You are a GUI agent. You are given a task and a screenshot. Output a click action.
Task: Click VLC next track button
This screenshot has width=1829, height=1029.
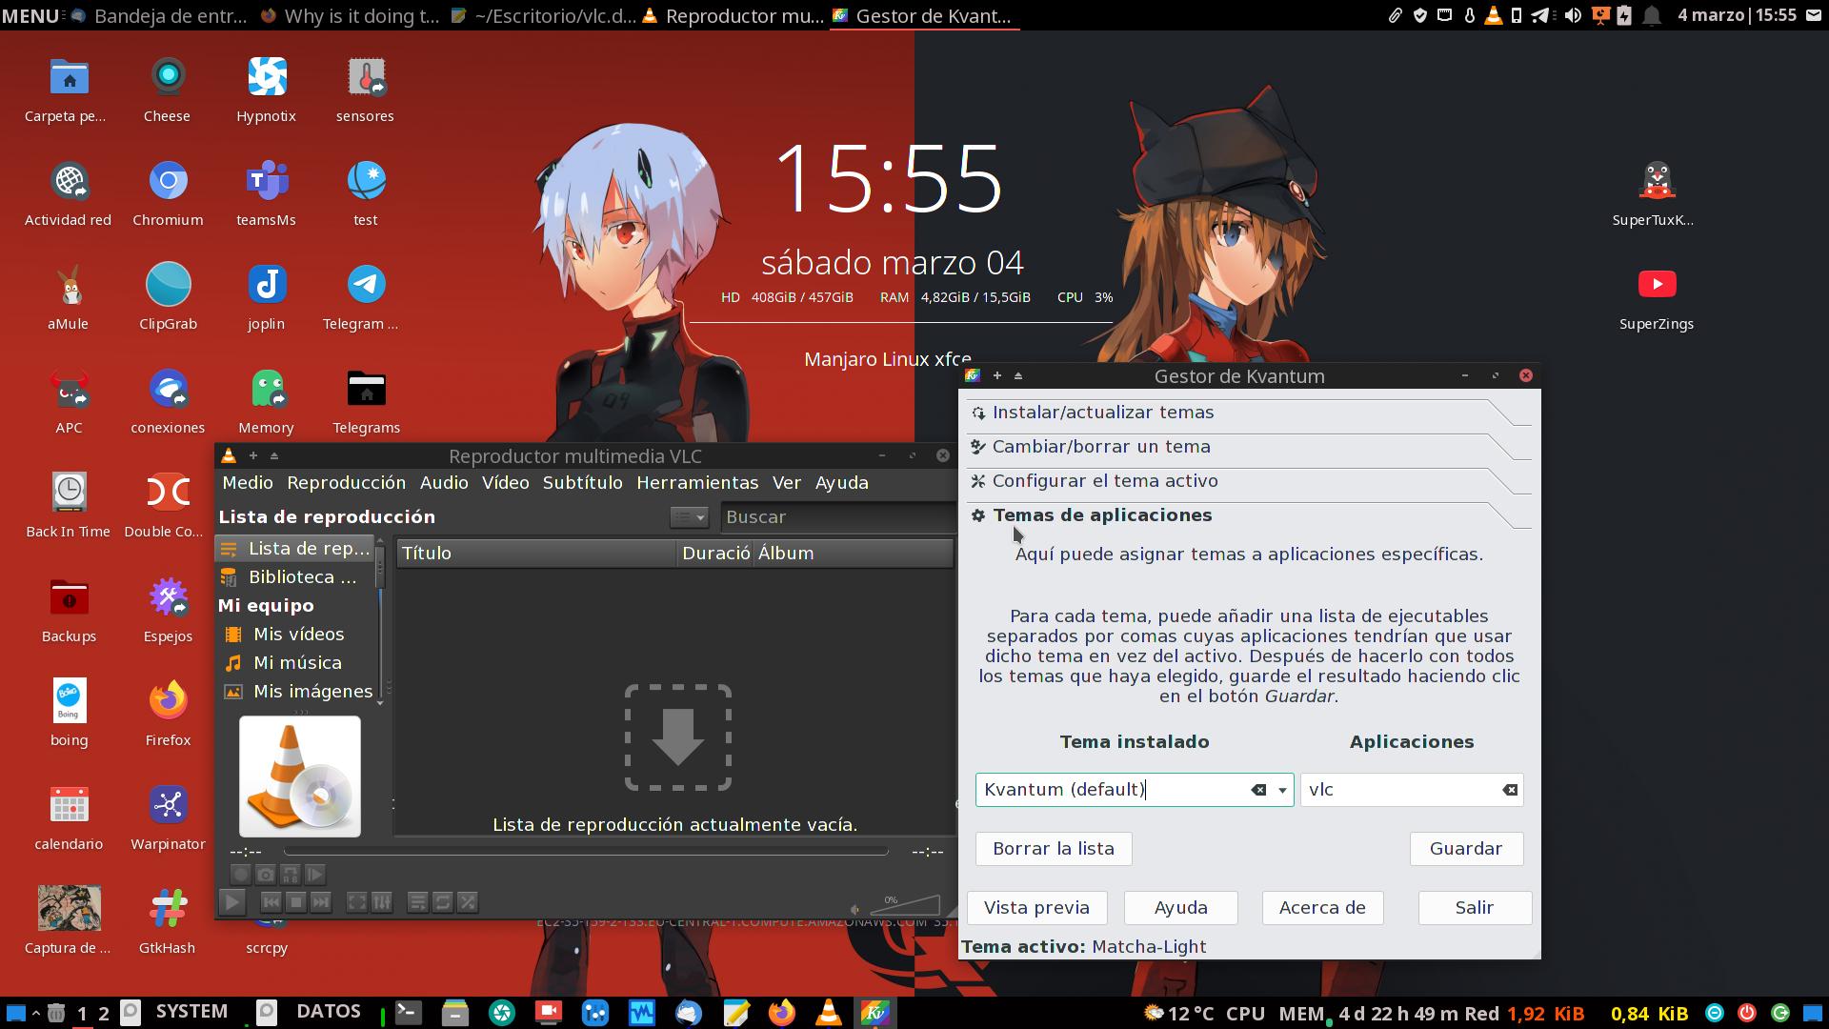point(321,902)
